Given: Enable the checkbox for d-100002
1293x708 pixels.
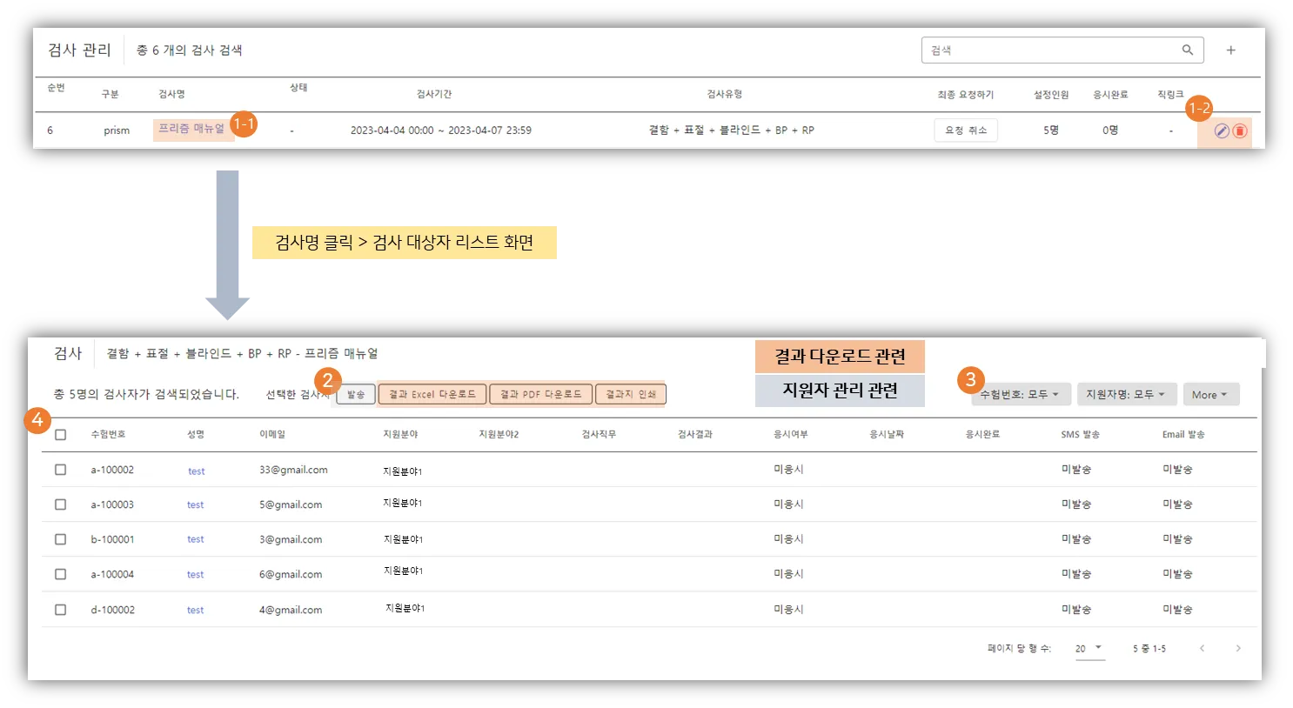Looking at the screenshot, I should 60,610.
